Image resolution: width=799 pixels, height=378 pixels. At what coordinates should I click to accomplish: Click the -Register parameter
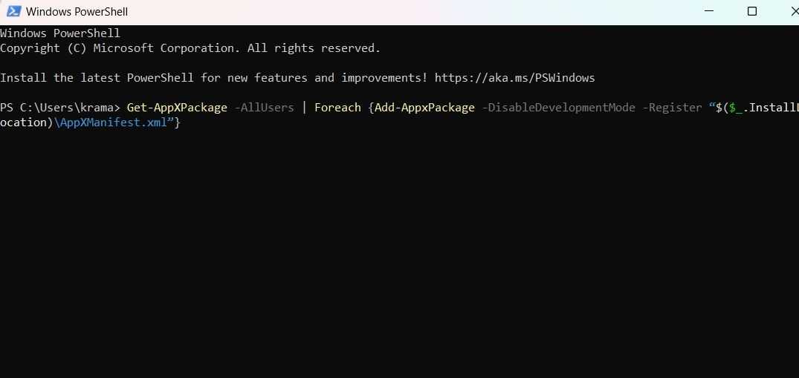coord(672,108)
